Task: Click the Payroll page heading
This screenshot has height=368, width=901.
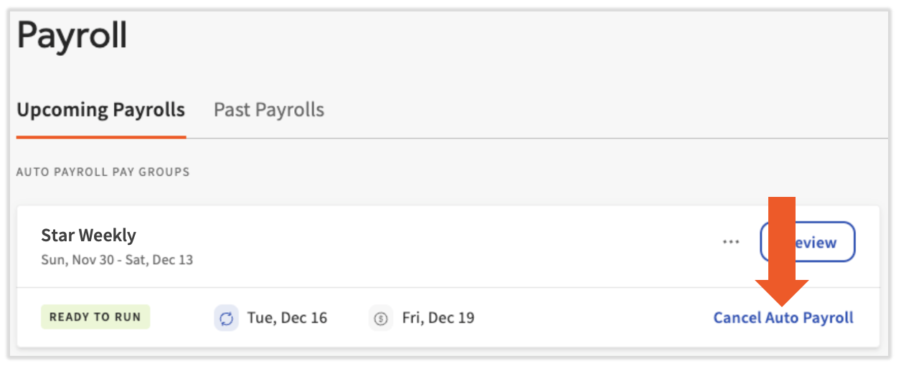Action: tap(72, 36)
